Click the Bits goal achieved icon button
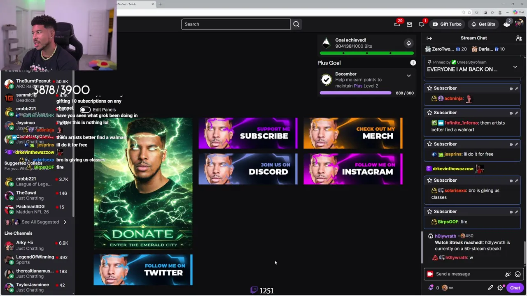This screenshot has height=296, width=527. 409,43
